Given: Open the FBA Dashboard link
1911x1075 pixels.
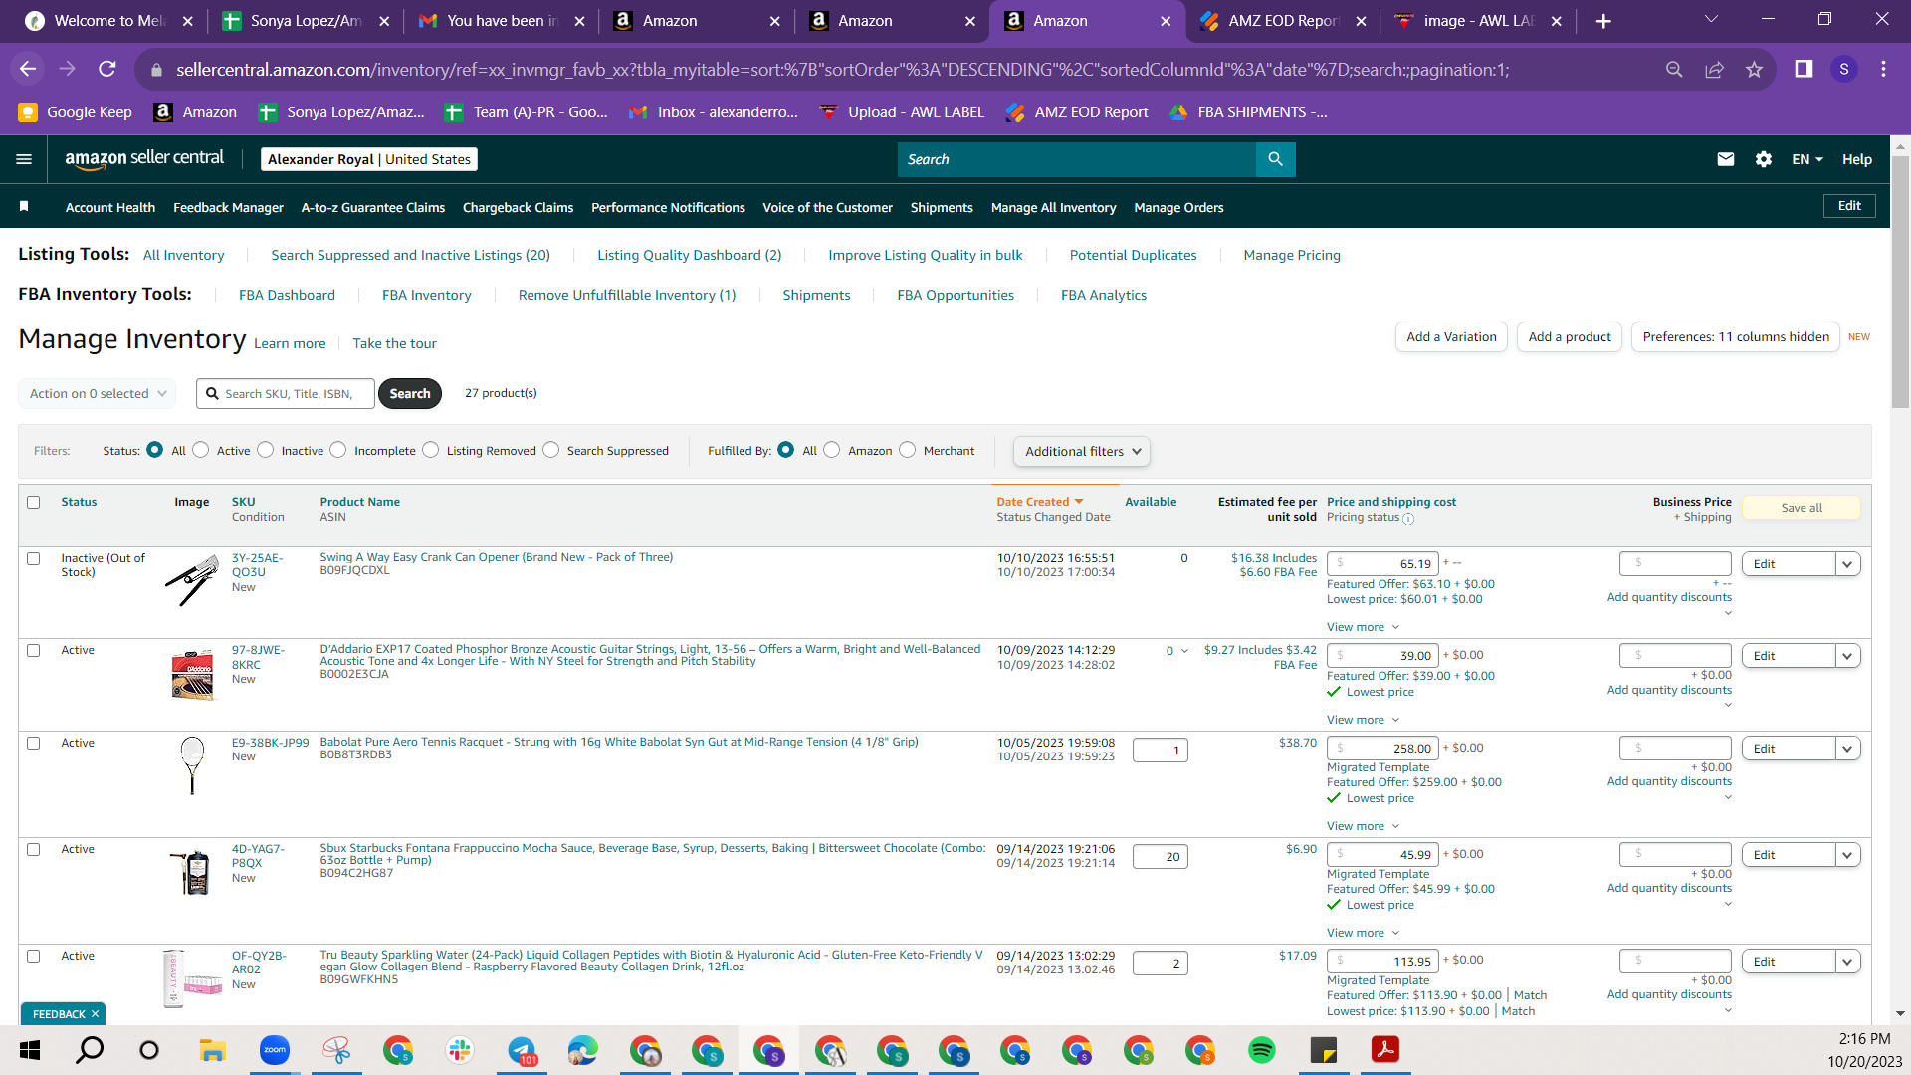Looking at the screenshot, I should tap(287, 295).
